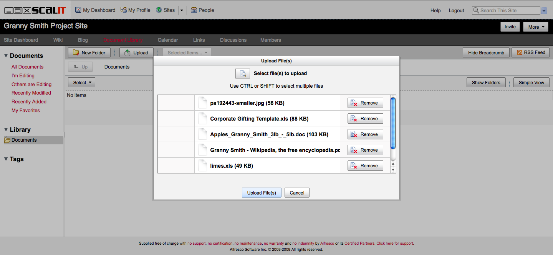Open the Calendar tab
The height and width of the screenshot is (255, 553).
coord(168,40)
